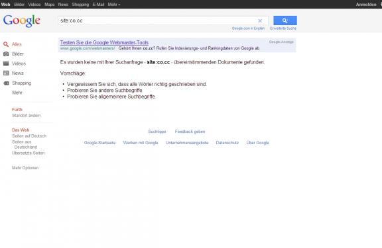Screen dimensions: 382x248
Task: Open Über Google footer link
Action: [257, 143]
